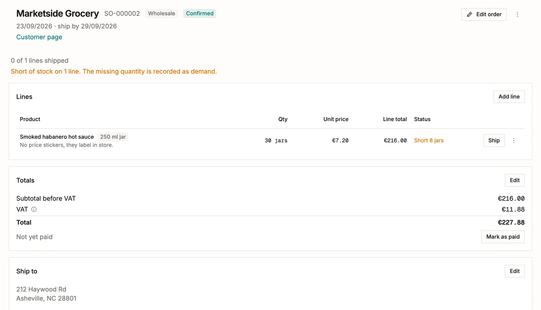
Task: Select the order number SO-000002
Action: click(x=122, y=13)
